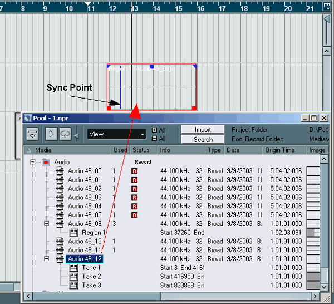
Task: Click the record status R for Audio 49_04
Action: coord(134,206)
